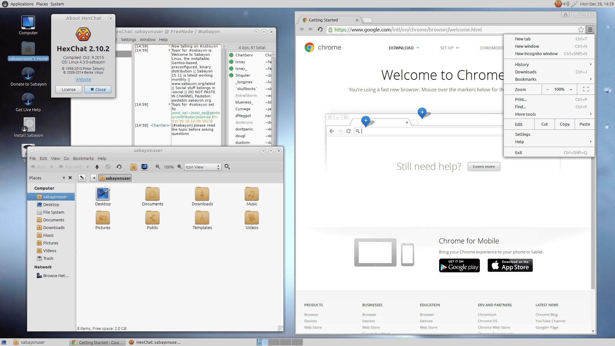Open Back history dropdown arrow
The image size is (615, 346).
coord(52,167)
